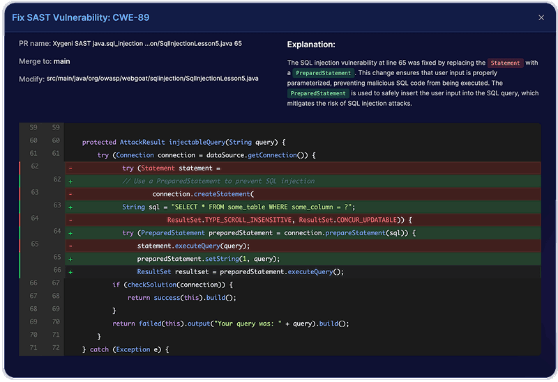Click the Explanation heading
Viewport: 558px width, 382px height.
[311, 45]
